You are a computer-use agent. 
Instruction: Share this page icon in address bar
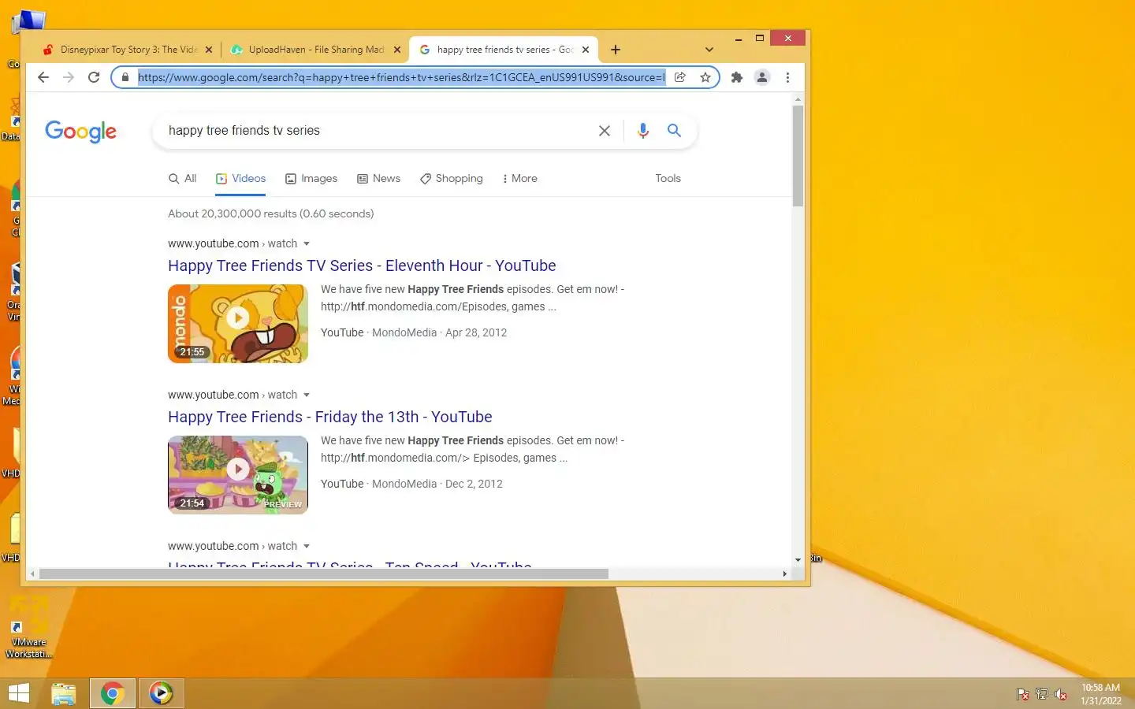point(680,77)
